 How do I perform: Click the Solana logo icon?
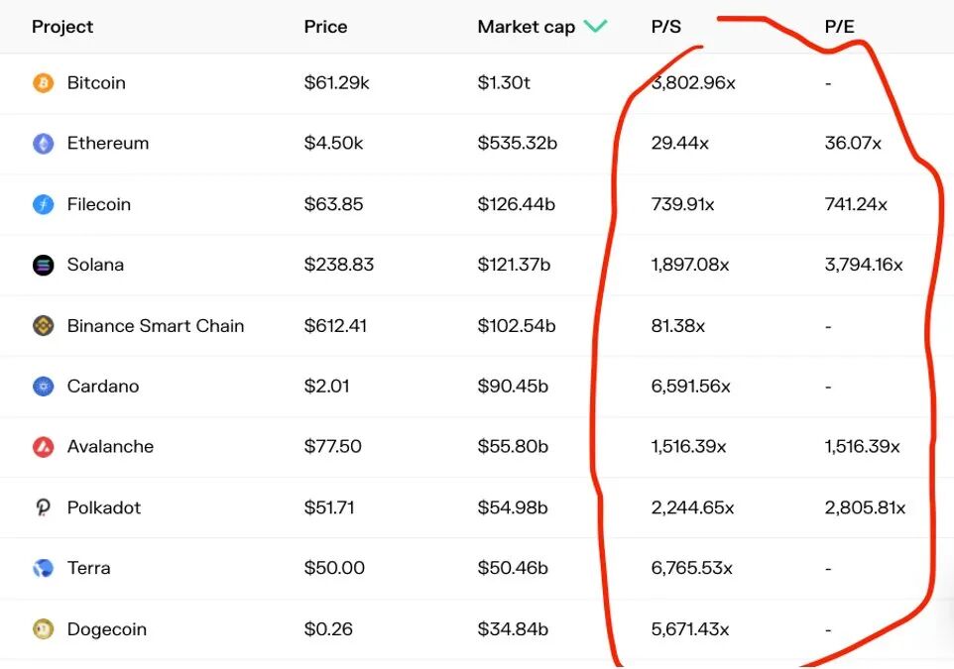(44, 266)
